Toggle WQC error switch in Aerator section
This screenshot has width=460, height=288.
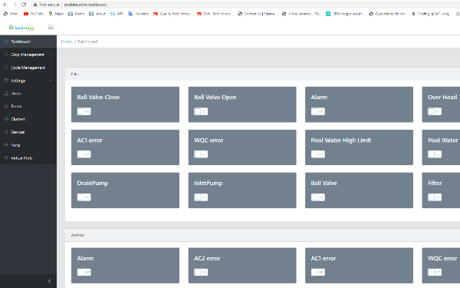pos(435,272)
